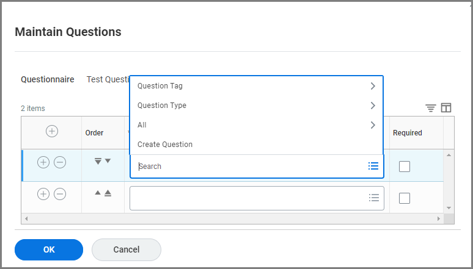The image size is (473, 269).
Task: Add a row using second row plus icon
Action: [43, 194]
